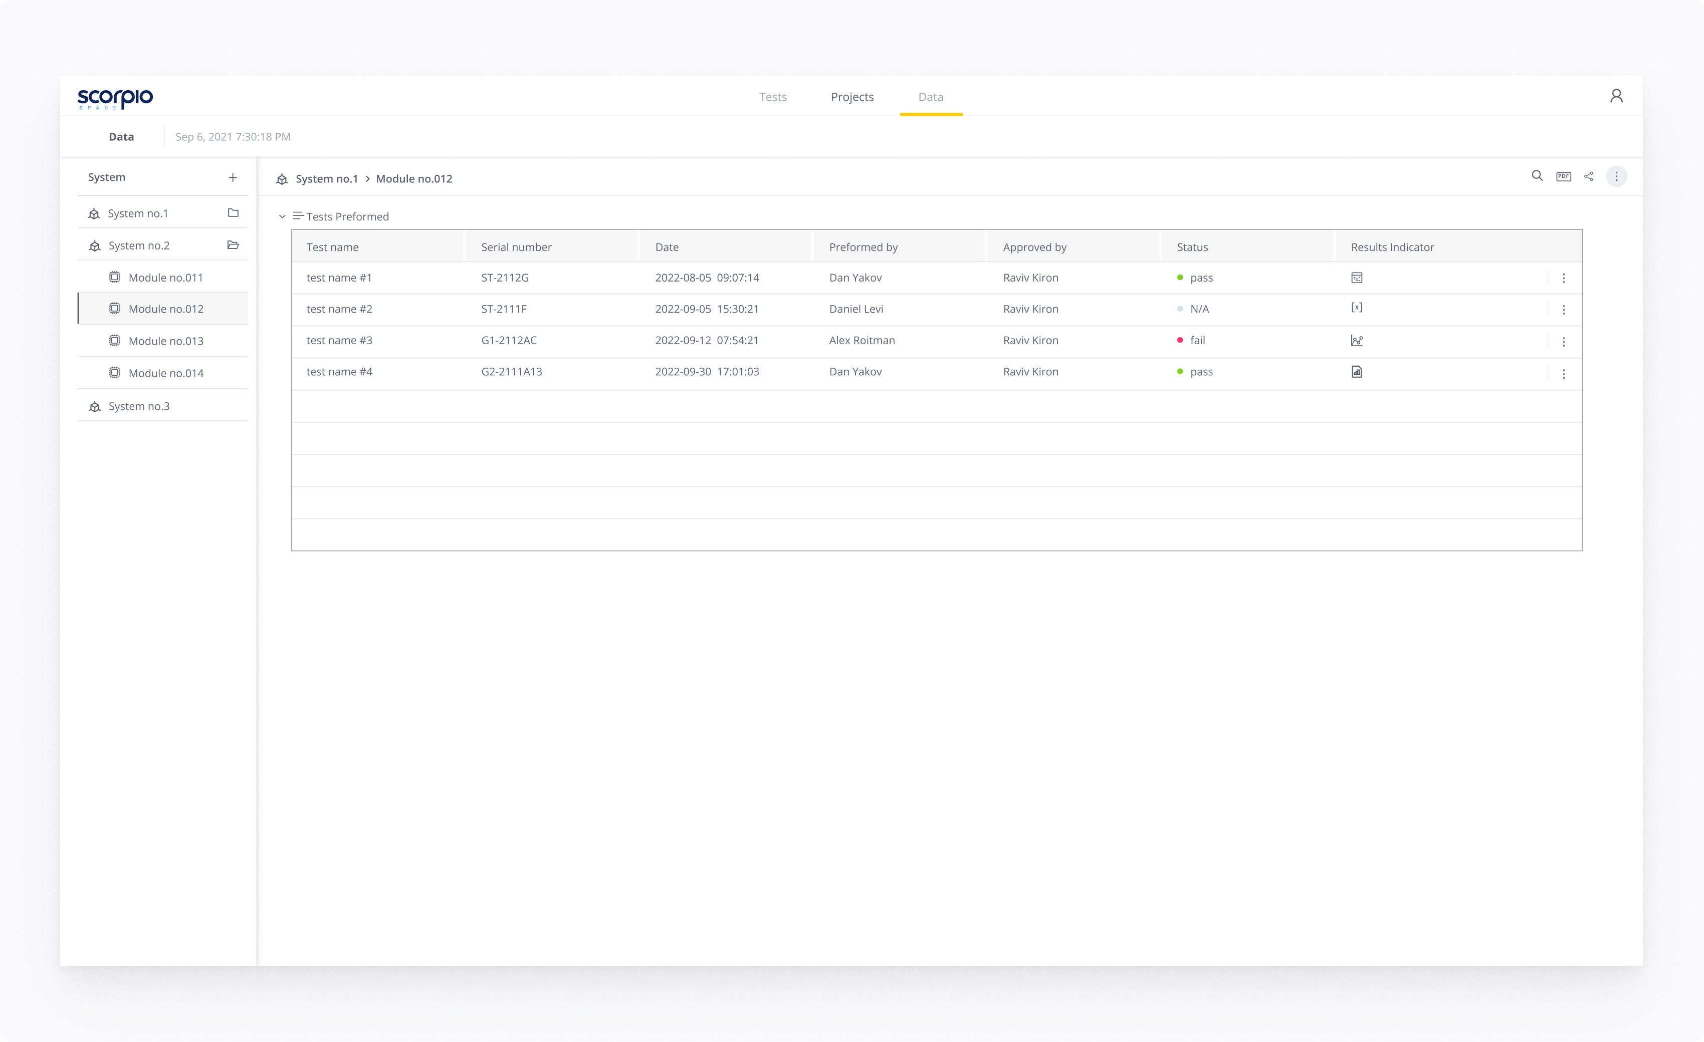The height and width of the screenshot is (1042, 1704).
Task: Click the timestamp Sep 6, 2021 7:30:18 PM
Action: click(233, 137)
